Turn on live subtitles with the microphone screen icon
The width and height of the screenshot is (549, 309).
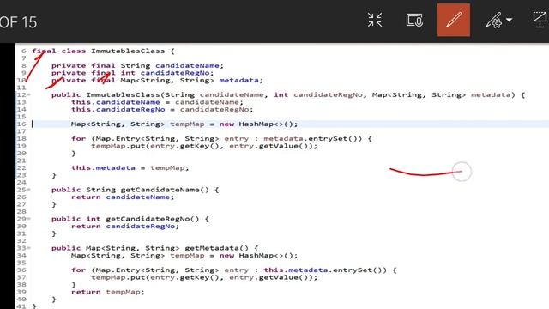[x=414, y=21]
